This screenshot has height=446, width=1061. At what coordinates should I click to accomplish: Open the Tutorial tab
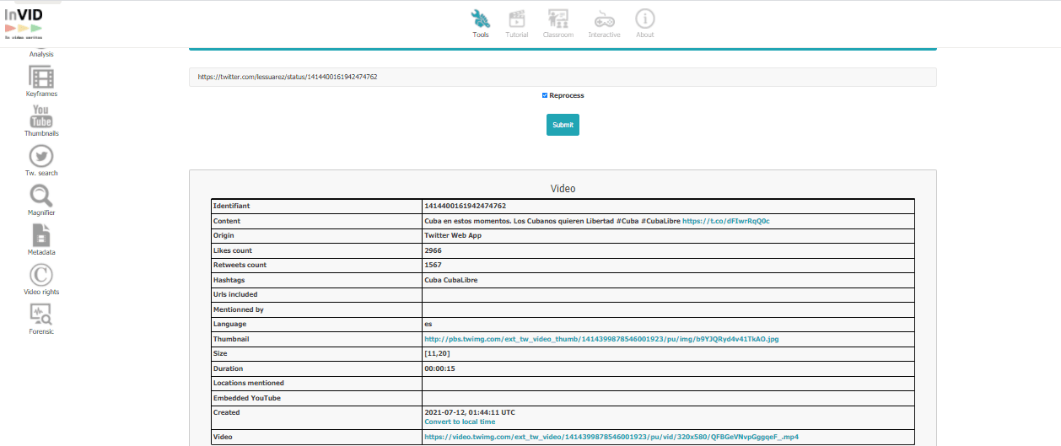click(517, 23)
